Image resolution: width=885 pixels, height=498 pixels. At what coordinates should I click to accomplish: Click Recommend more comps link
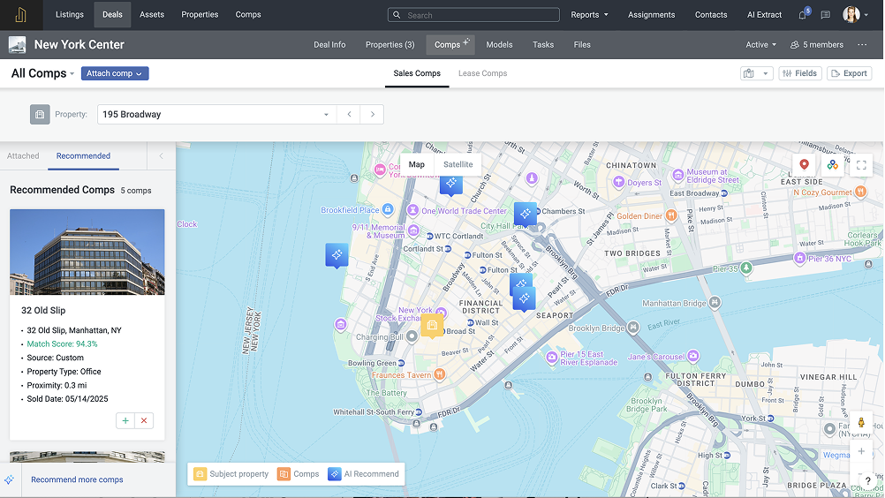[x=77, y=479]
